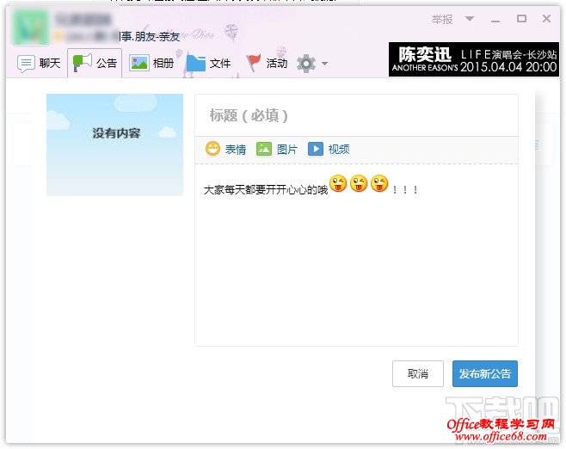Close the group window
The image size is (566, 449).
click(x=546, y=18)
